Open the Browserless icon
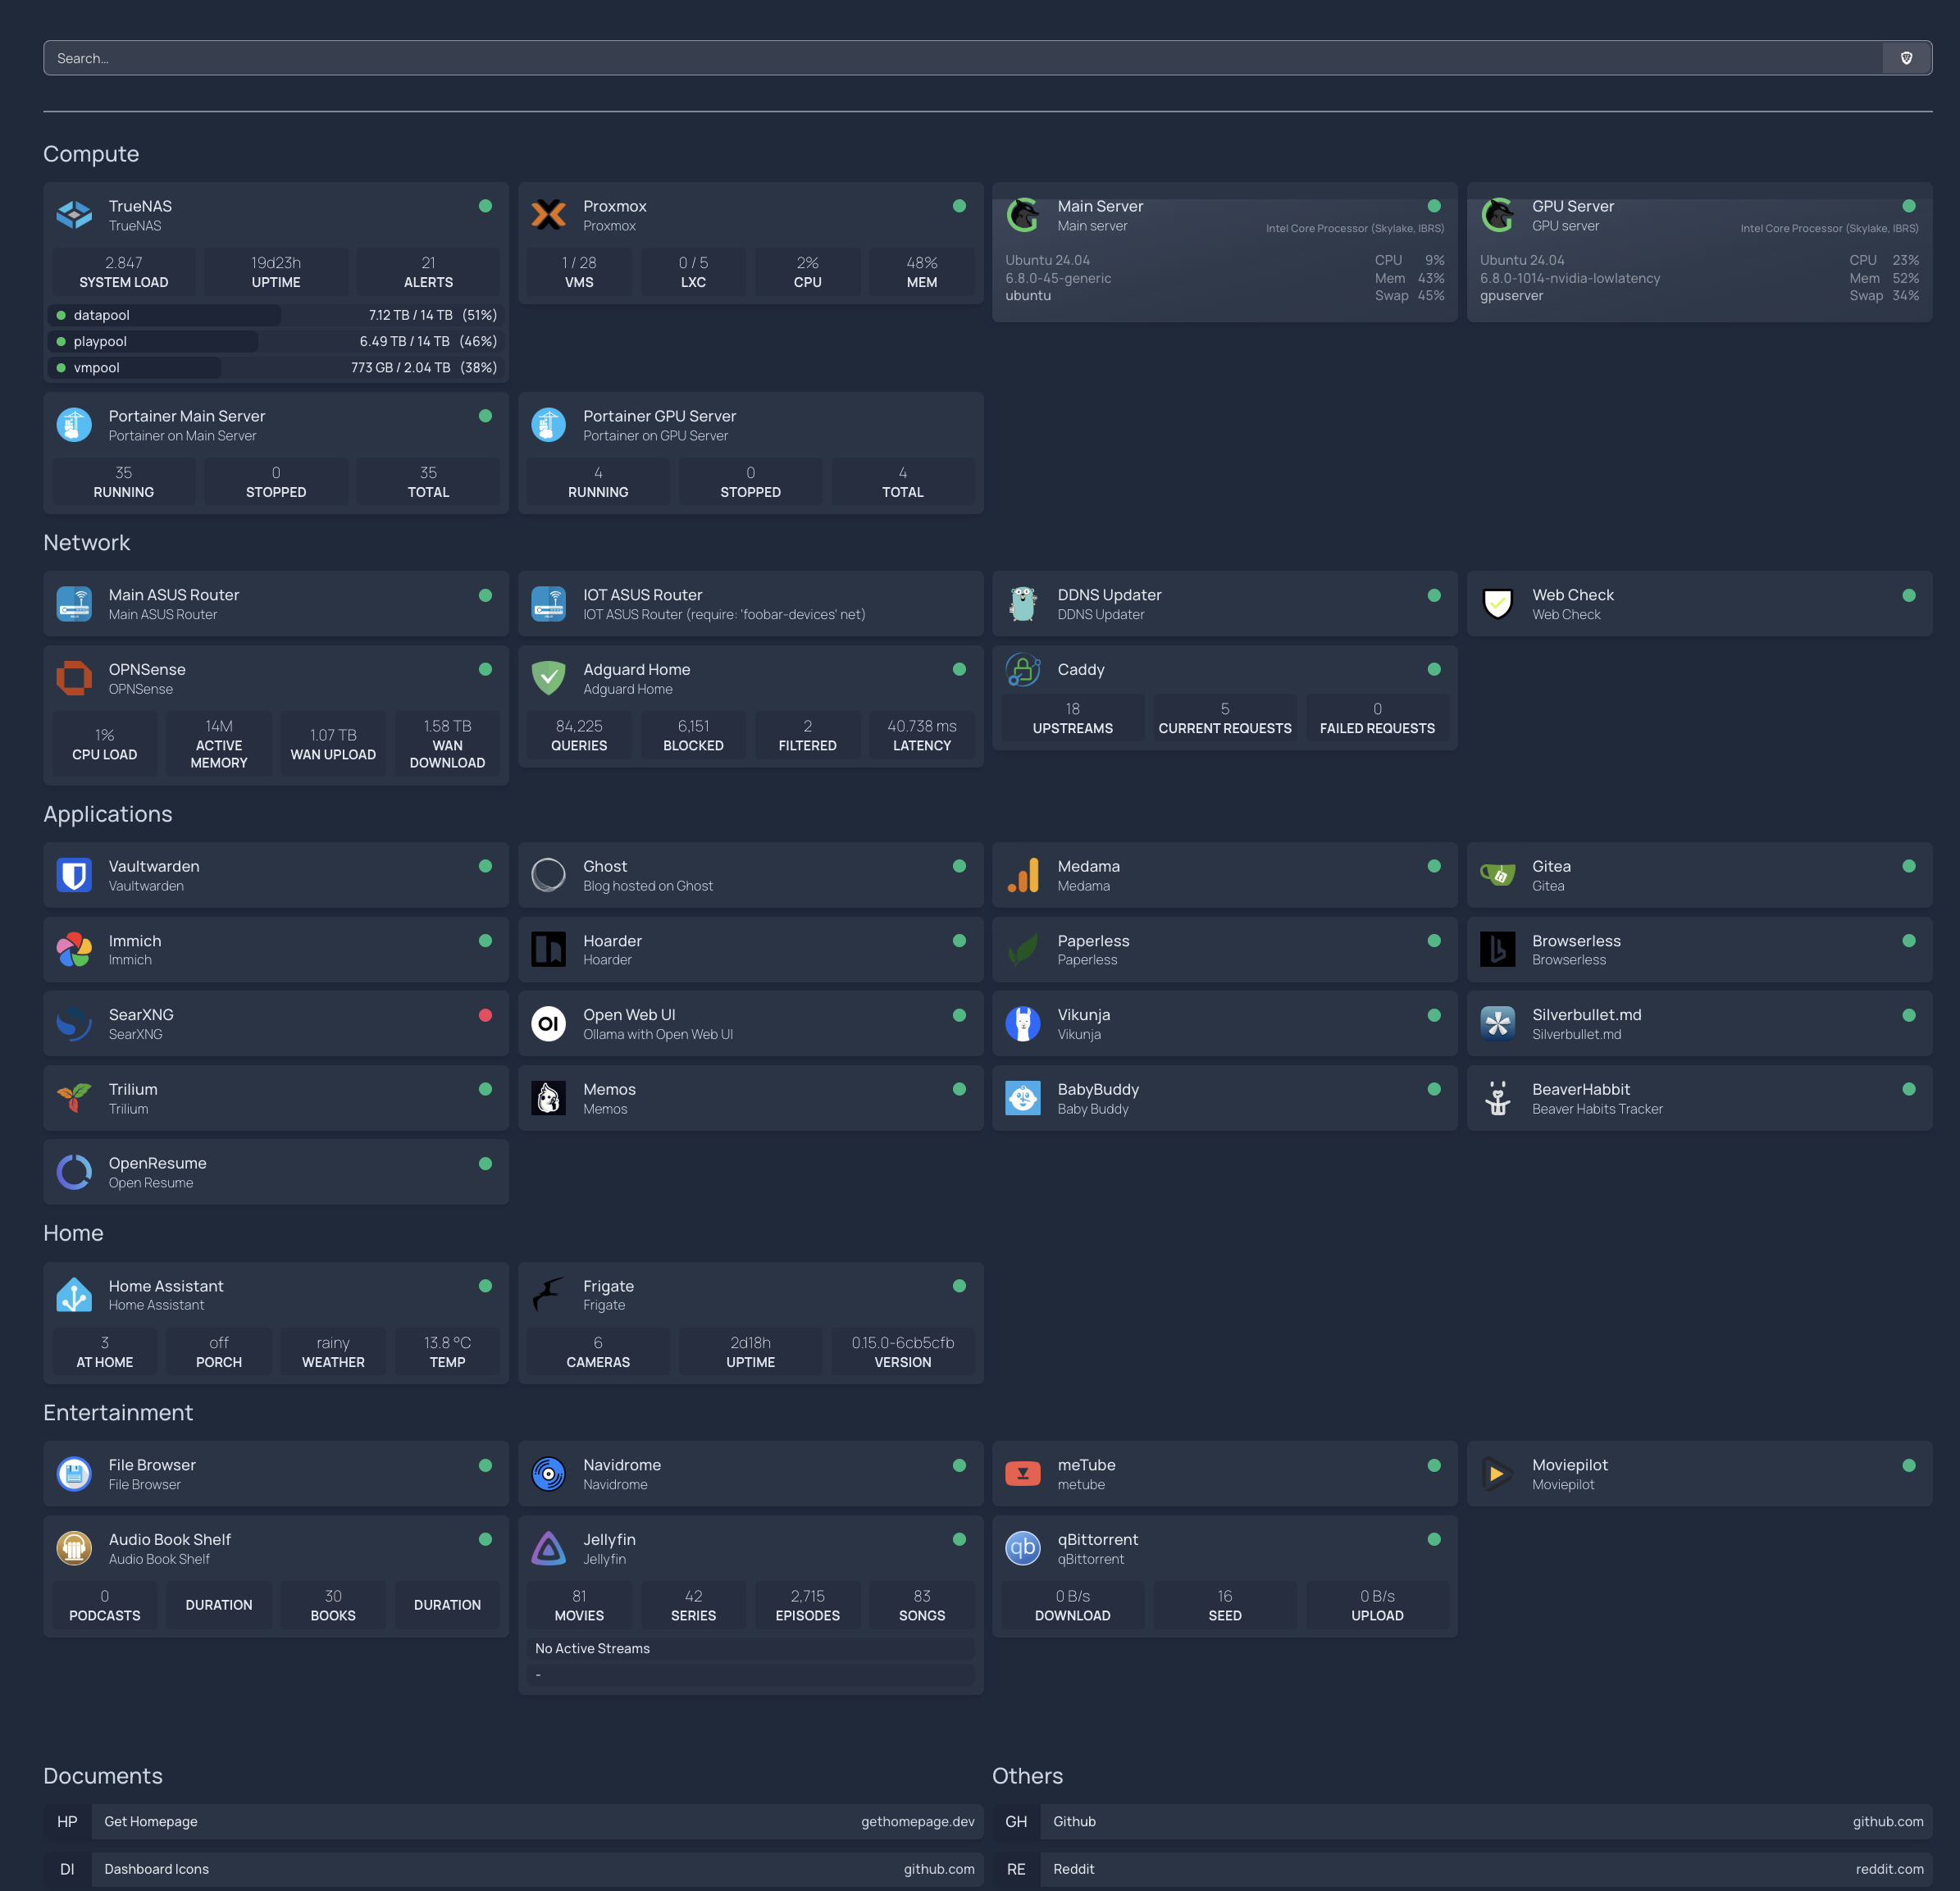This screenshot has width=1960, height=1891. [x=1497, y=950]
